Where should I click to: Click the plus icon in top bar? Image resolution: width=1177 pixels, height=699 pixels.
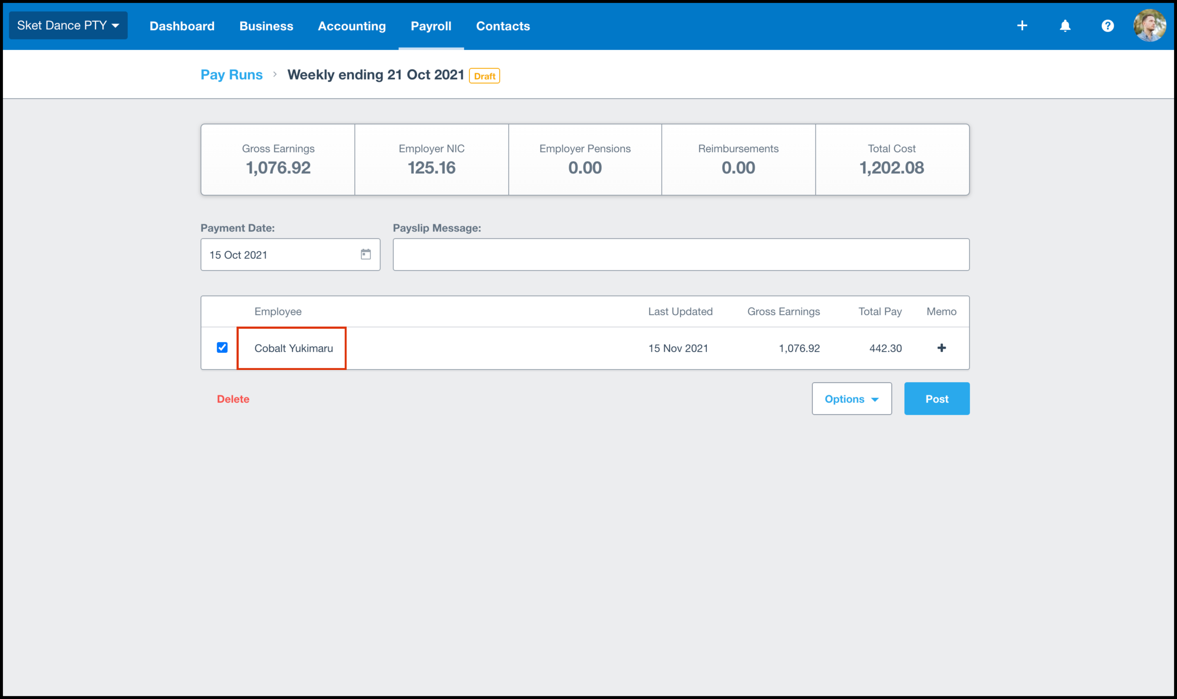tap(1021, 25)
